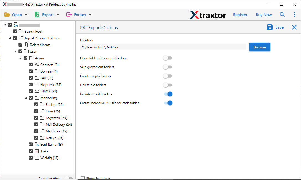Toggle Create individual PST file per folder

pos(168,103)
